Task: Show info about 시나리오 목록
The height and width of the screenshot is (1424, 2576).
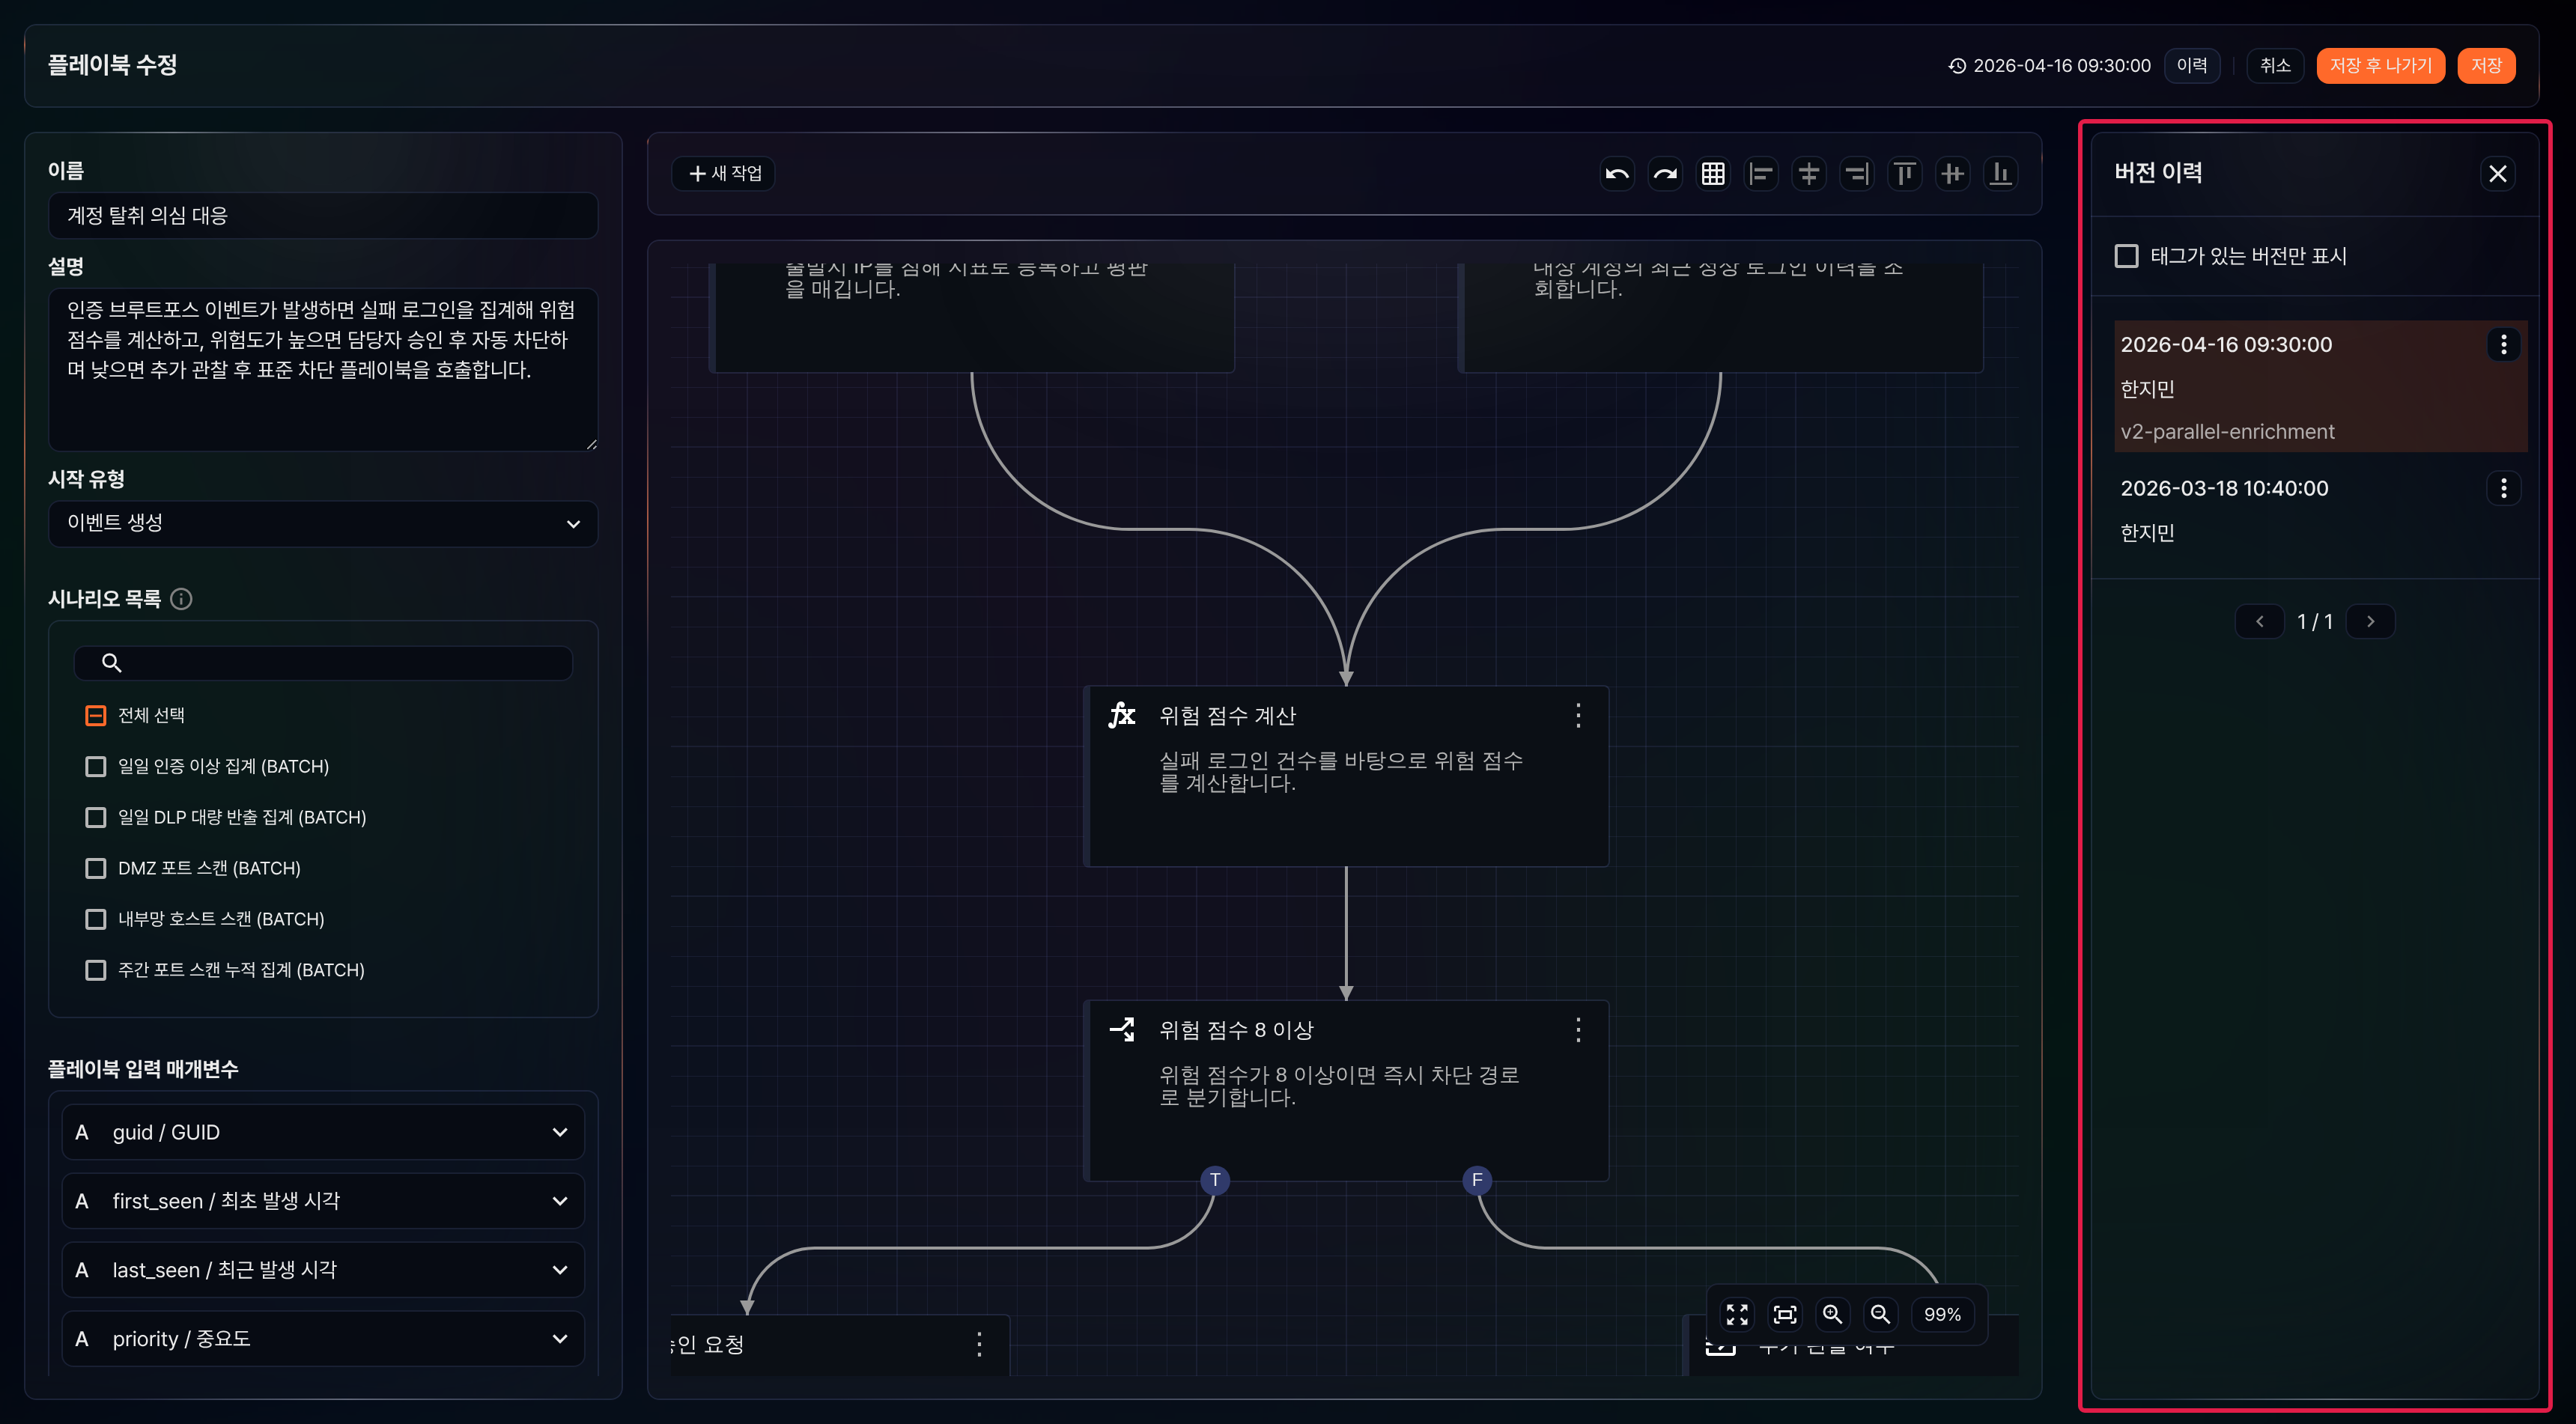Action: 181,599
